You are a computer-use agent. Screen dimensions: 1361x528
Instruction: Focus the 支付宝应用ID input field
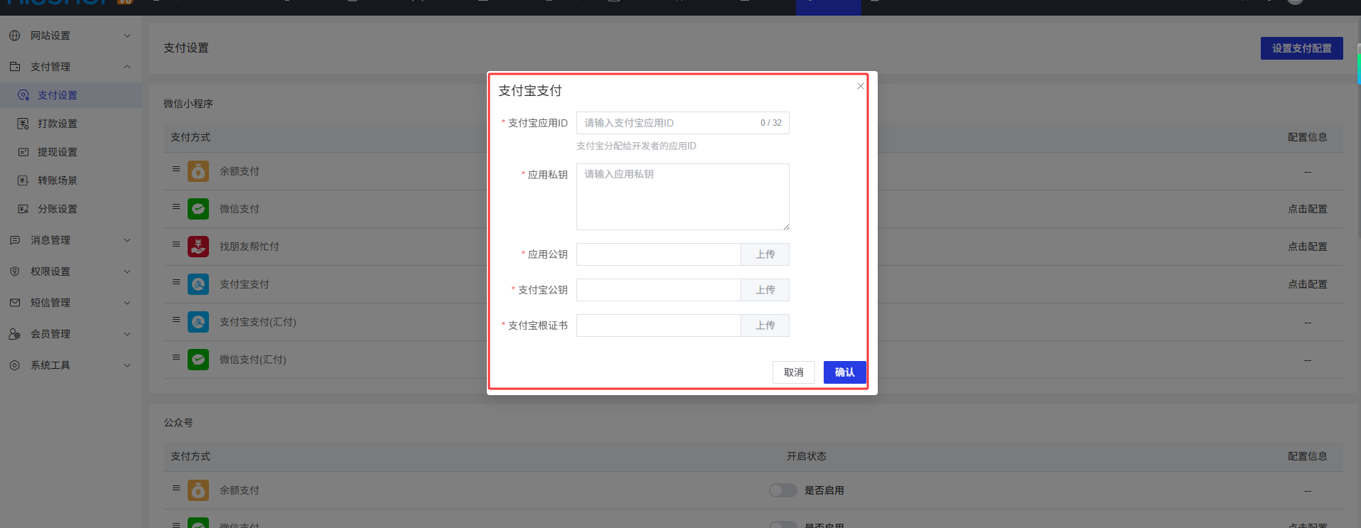coord(683,123)
